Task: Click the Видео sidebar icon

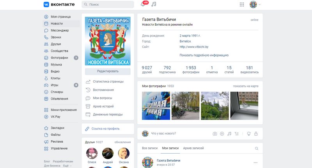Action: tap(46, 71)
